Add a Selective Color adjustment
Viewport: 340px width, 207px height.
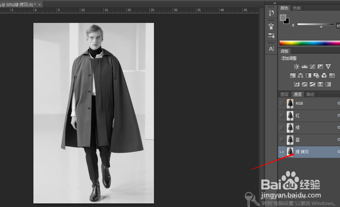[320, 84]
